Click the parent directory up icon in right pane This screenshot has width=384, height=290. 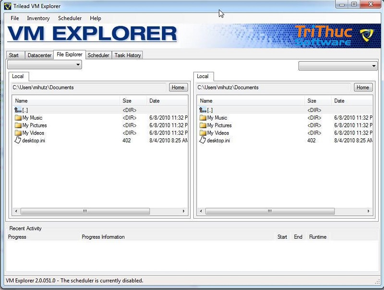pos(203,110)
